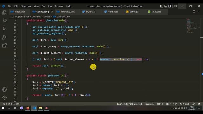Select language mode PHP in status bar
Image resolution: width=203 pixels, height=114 pixels.
click(x=175, y=104)
